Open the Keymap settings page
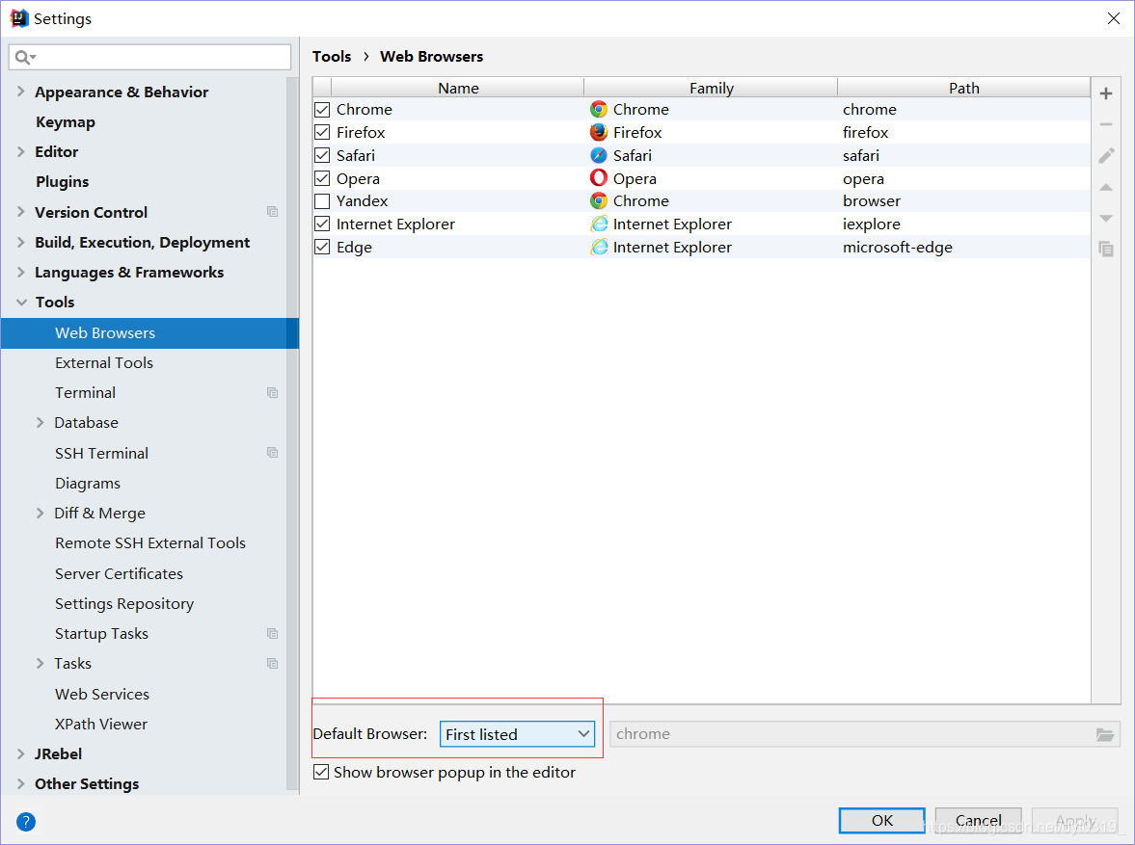The height and width of the screenshot is (845, 1135). click(66, 122)
